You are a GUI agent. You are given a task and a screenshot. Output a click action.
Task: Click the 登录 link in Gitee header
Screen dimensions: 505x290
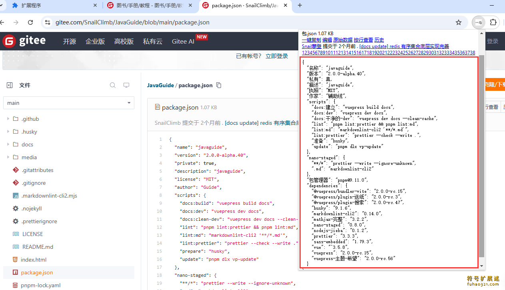(x=493, y=41)
